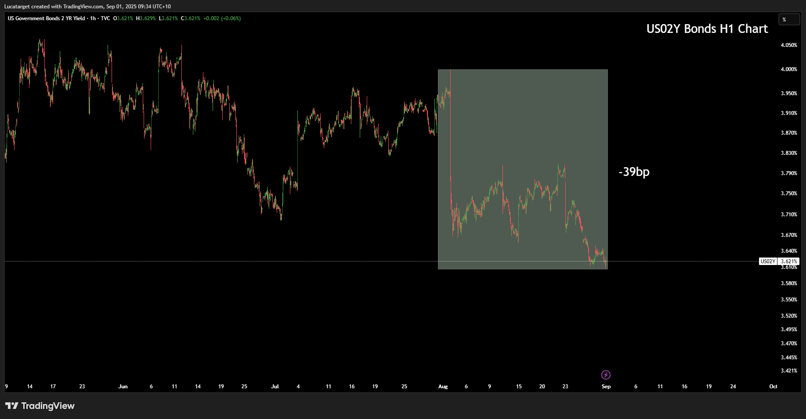Screen dimensions: 806x419
Task: Click the Jul label on the time axis
Action: point(275,387)
